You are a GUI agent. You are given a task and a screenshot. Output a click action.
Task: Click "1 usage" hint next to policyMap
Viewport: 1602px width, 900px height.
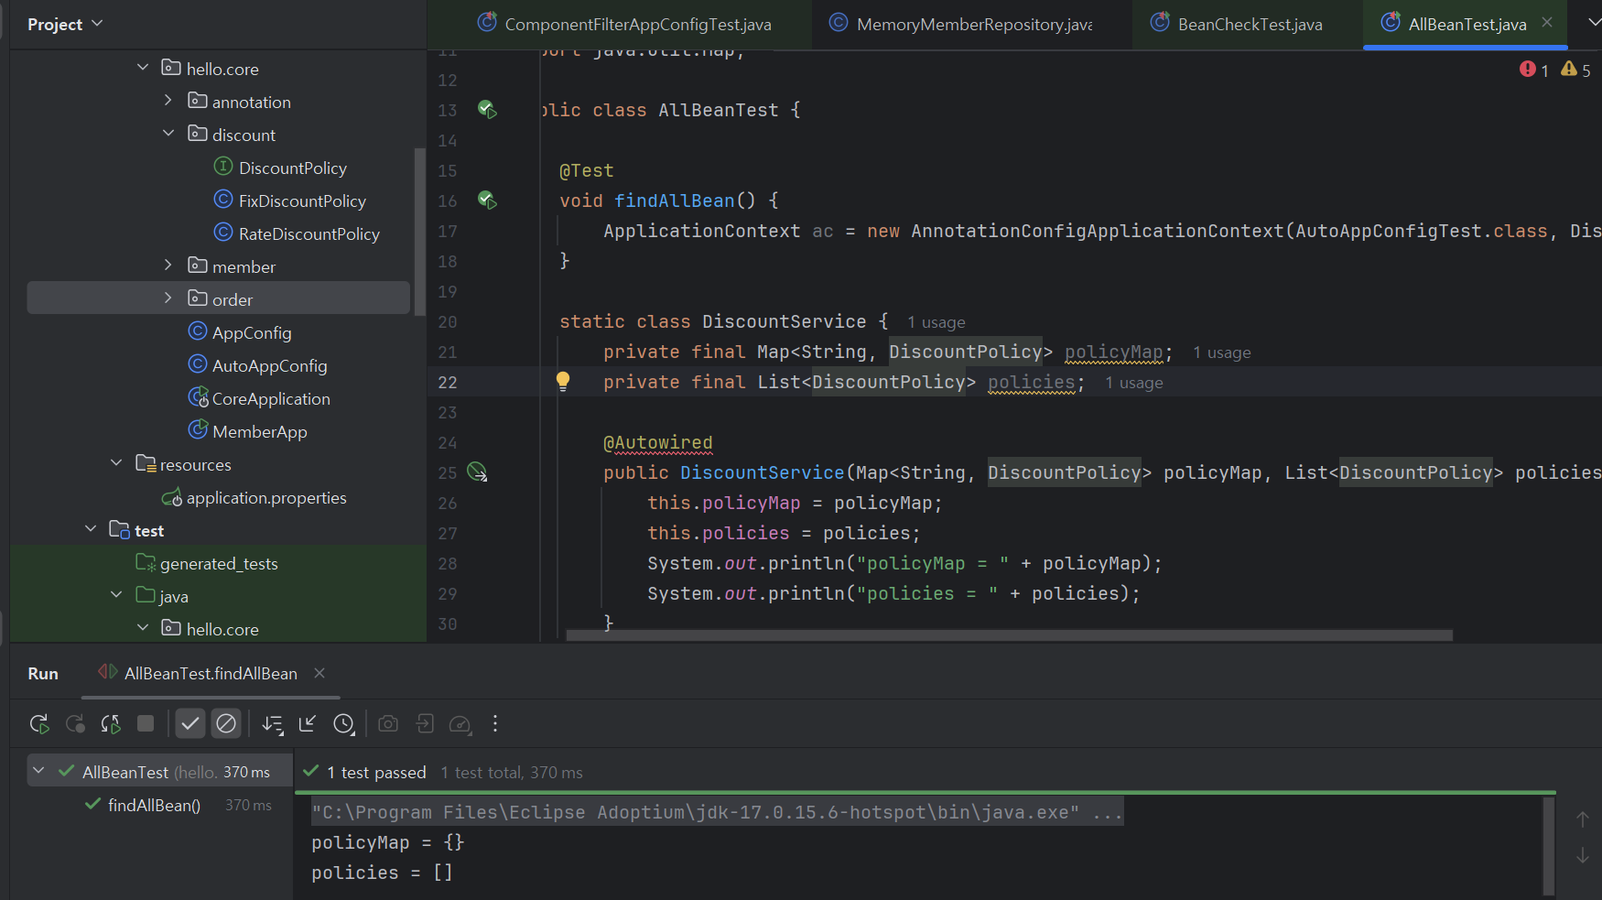(1222, 352)
